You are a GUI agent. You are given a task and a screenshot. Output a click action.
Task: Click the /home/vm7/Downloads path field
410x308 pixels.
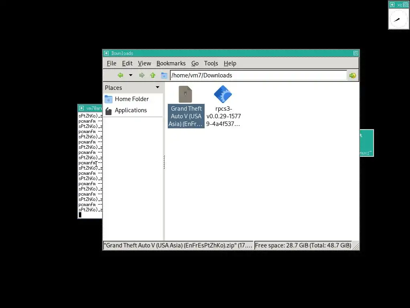tap(258, 75)
